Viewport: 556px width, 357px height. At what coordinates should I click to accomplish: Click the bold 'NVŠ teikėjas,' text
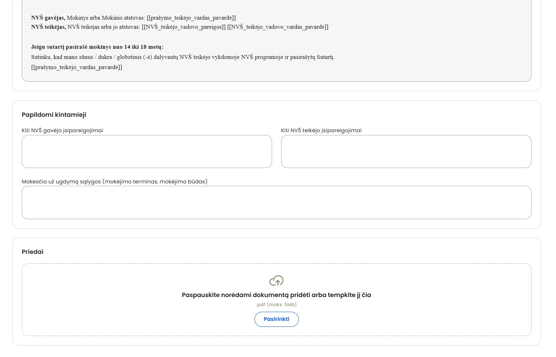[x=48, y=27]
